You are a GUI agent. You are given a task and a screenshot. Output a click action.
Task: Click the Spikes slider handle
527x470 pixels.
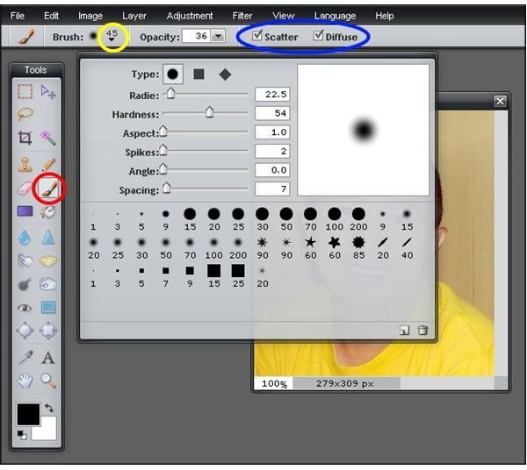[x=163, y=150]
